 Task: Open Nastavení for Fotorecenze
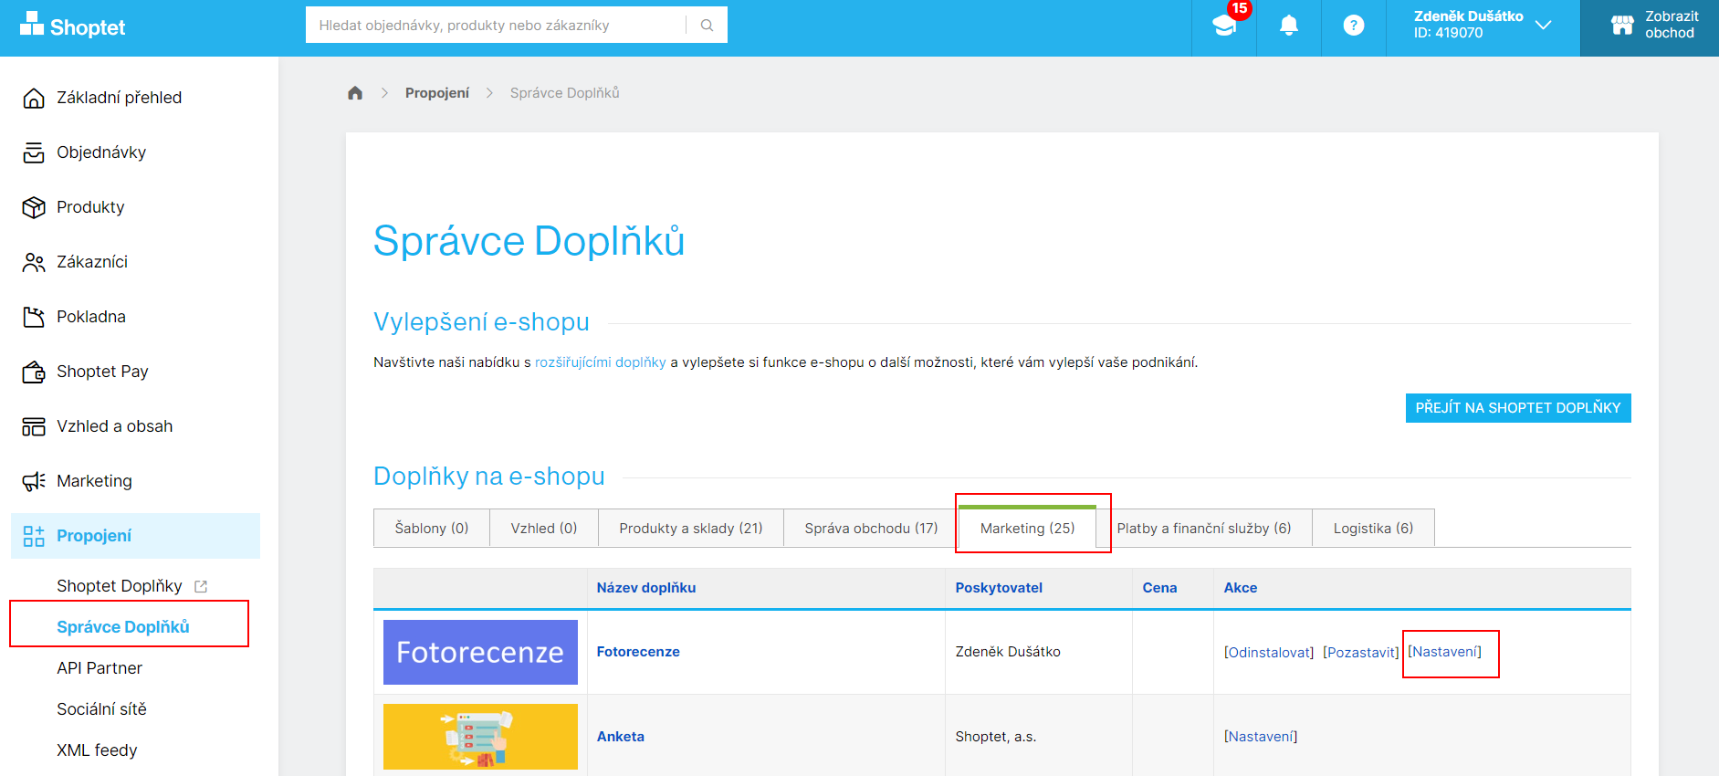(x=1444, y=652)
